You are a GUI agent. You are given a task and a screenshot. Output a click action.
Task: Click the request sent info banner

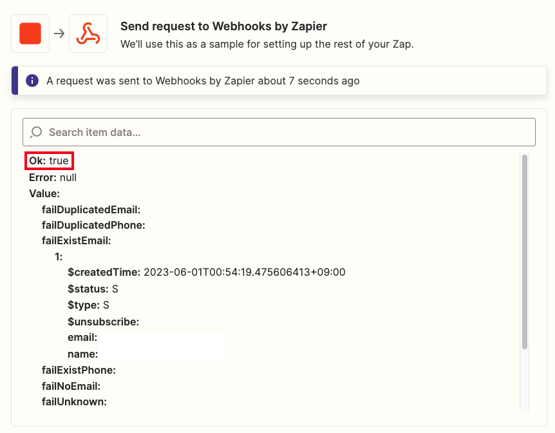279,81
